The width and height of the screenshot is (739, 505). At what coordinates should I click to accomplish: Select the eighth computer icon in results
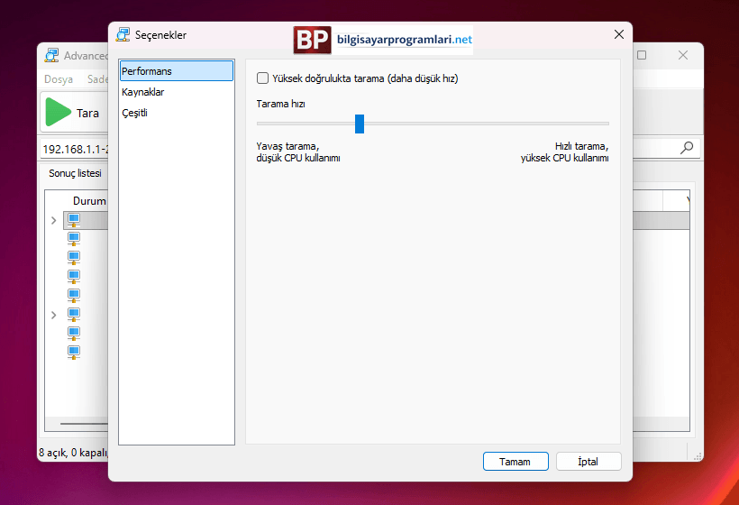(74, 353)
